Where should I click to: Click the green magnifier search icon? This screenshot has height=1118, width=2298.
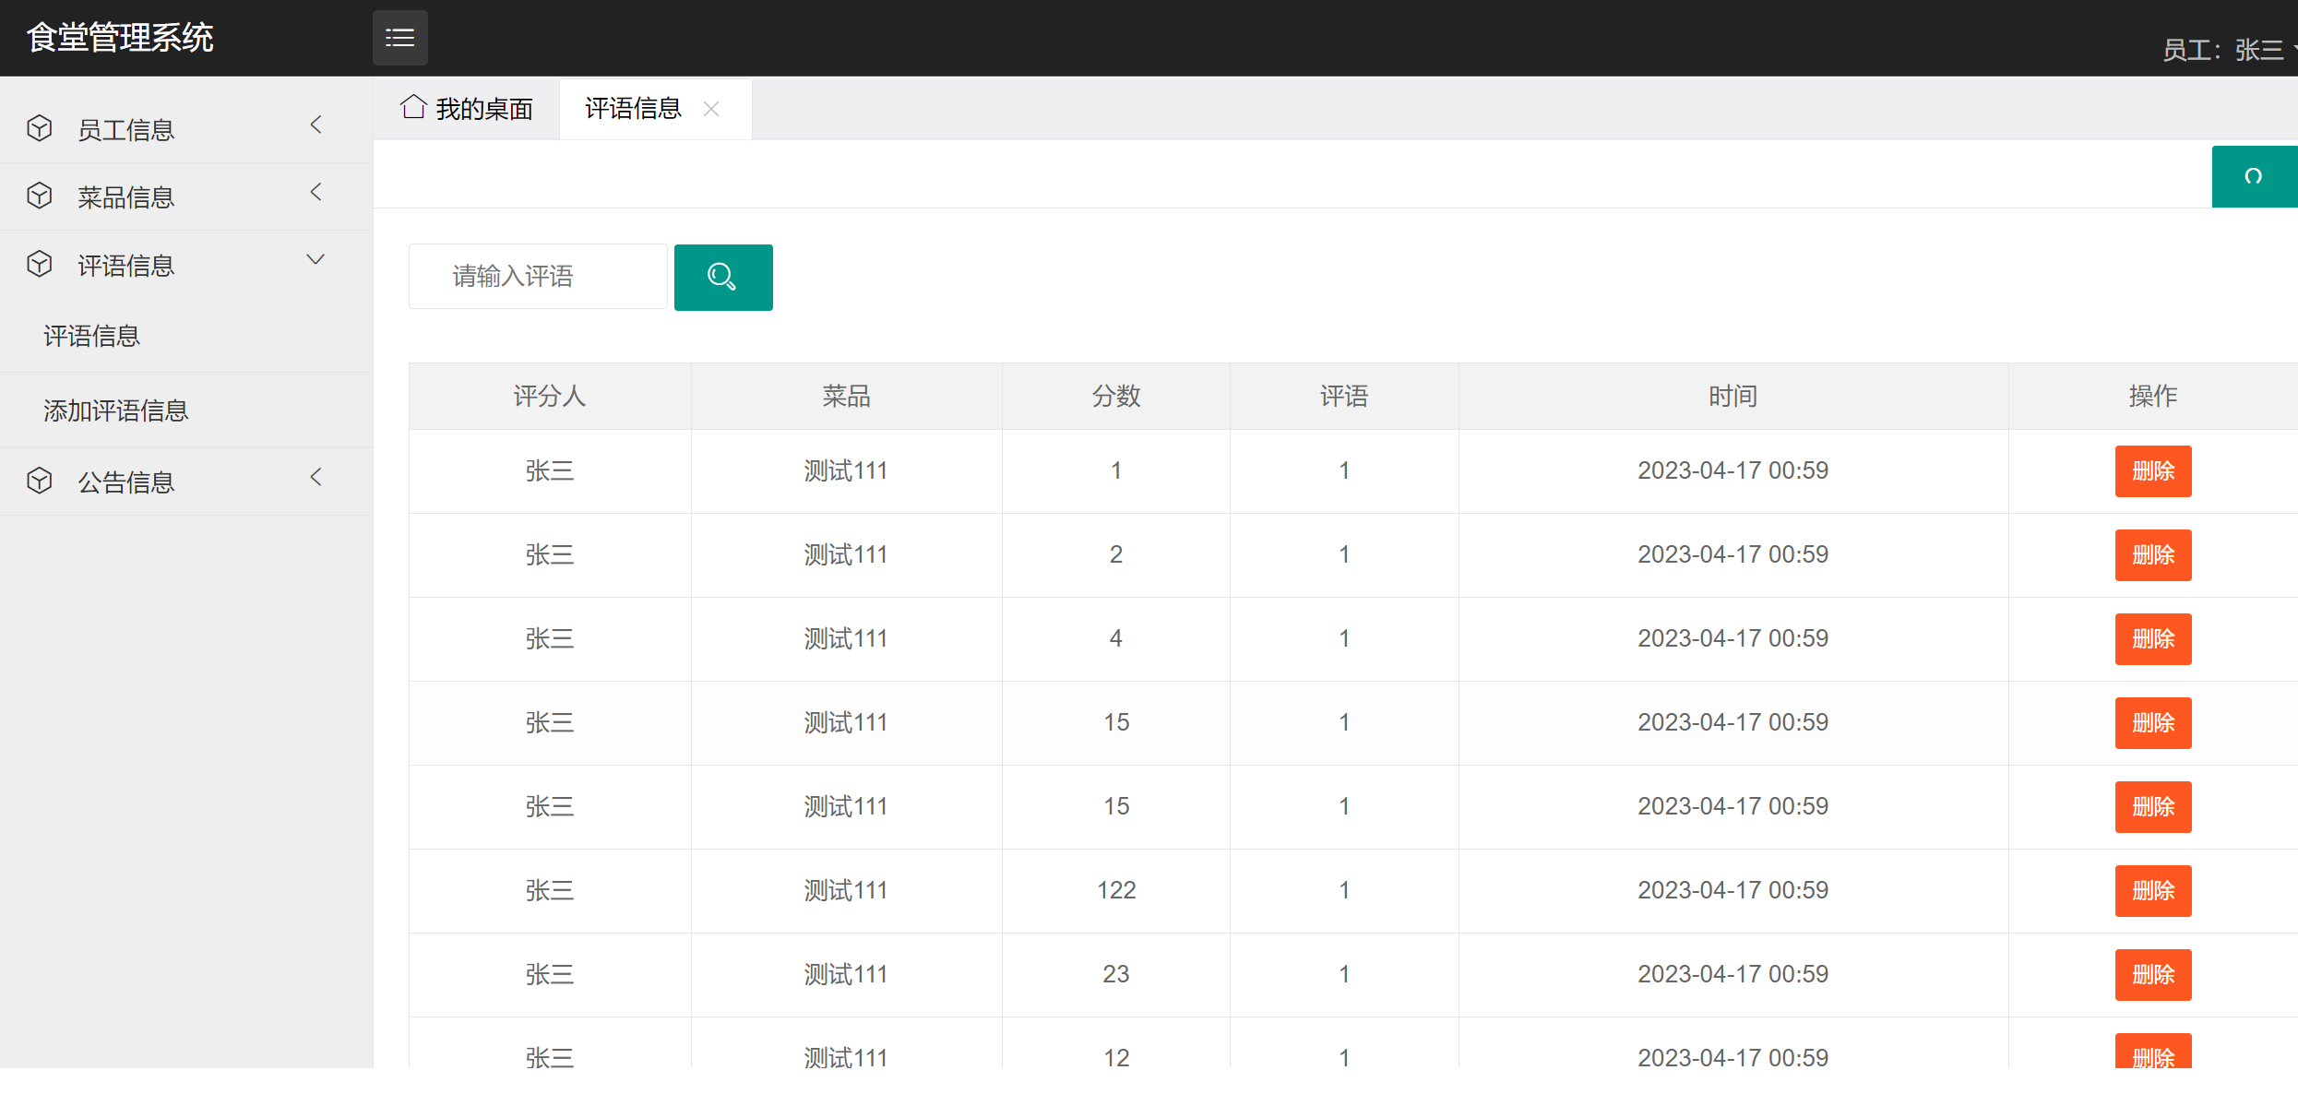722,277
